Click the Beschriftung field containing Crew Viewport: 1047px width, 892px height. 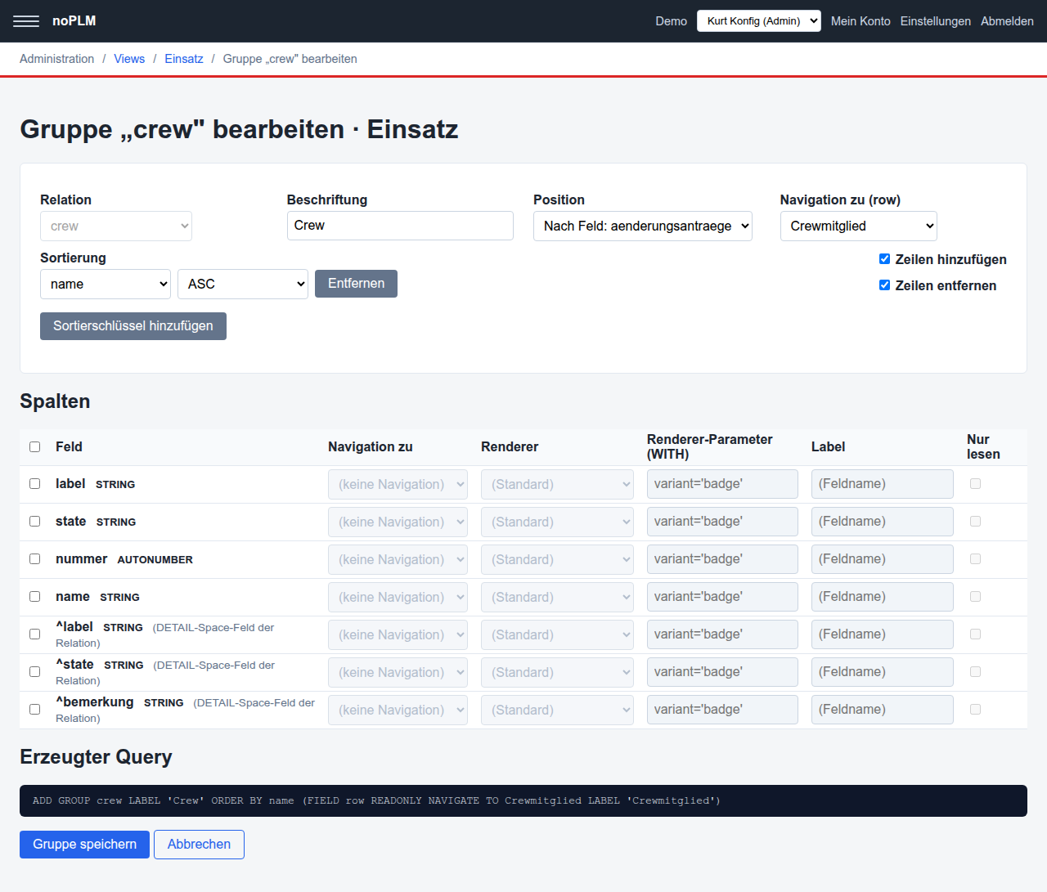coord(400,226)
